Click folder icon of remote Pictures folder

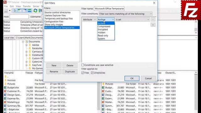(x=103, y=84)
